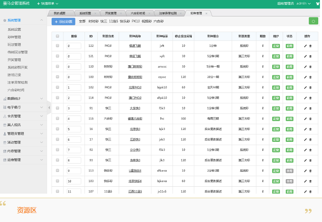Click the 正常 maintenance badge for row 122

[276, 46]
